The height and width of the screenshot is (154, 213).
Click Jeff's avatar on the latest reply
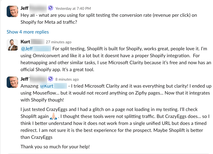tap(12, 82)
